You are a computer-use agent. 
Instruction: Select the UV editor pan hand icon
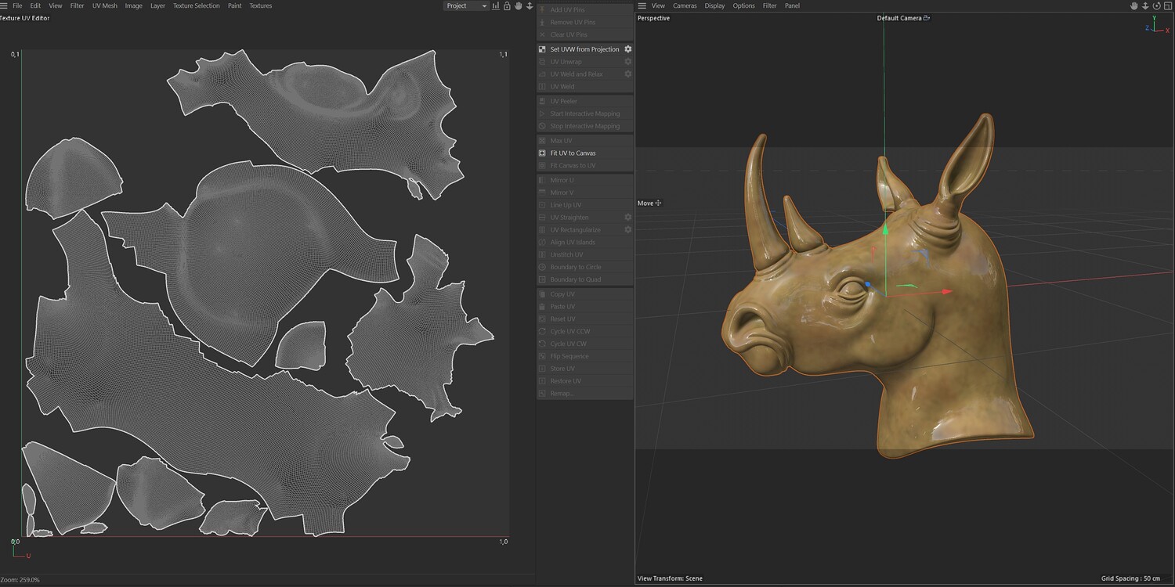click(x=518, y=5)
